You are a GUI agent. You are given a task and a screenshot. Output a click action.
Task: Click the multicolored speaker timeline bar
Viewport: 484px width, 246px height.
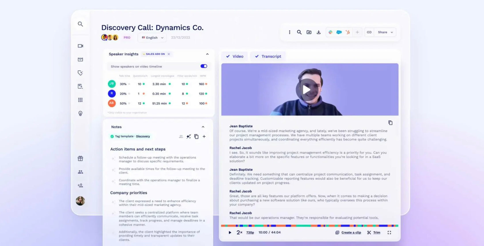[x=310, y=226]
